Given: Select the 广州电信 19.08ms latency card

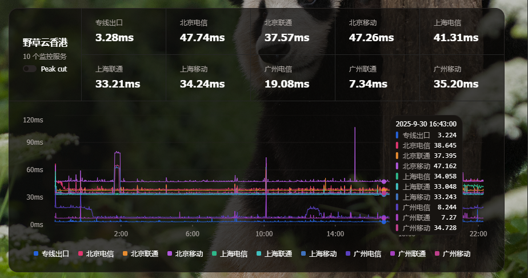Looking at the screenshot, I should point(293,77).
